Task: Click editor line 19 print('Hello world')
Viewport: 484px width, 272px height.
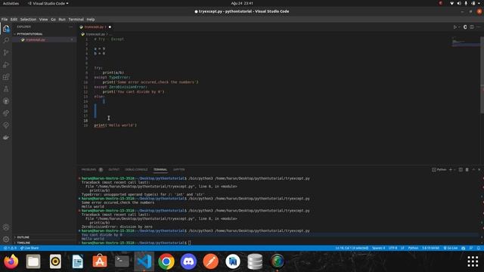Action: (115, 125)
